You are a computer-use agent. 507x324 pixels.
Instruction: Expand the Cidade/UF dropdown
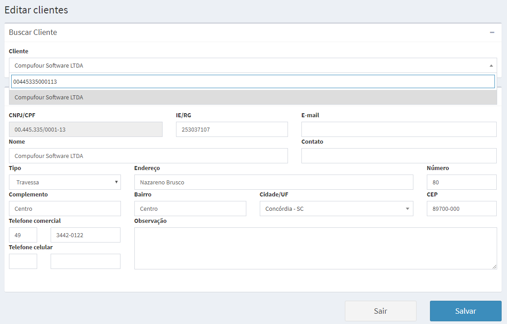(336, 209)
